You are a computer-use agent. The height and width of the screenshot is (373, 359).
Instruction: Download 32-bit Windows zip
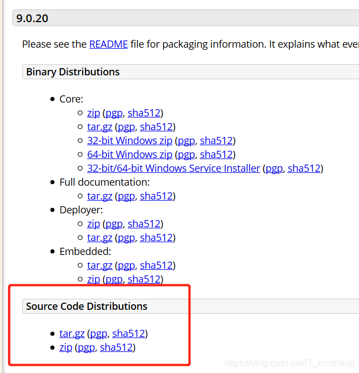[x=130, y=141]
